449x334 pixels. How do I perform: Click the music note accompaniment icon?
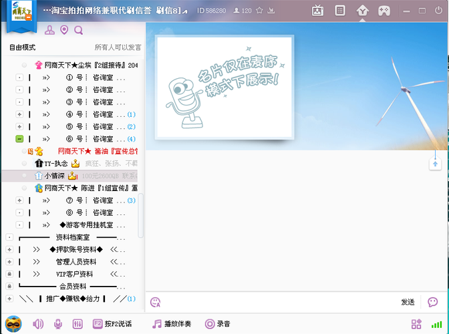[x=156, y=324]
